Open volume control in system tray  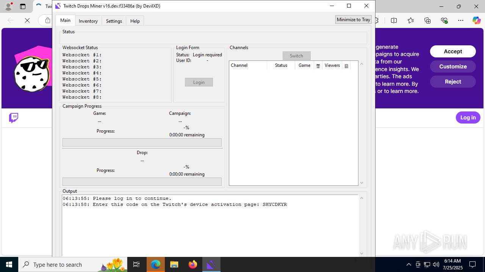click(x=436, y=264)
